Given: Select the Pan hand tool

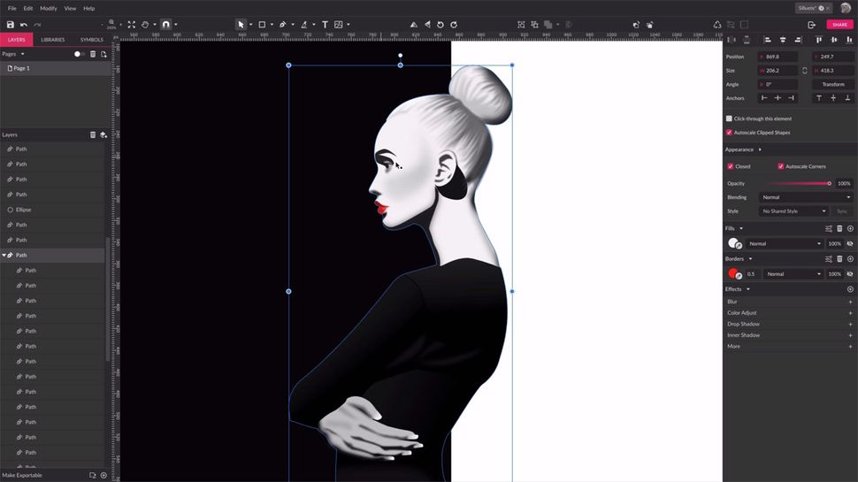Looking at the screenshot, I should [x=145, y=25].
